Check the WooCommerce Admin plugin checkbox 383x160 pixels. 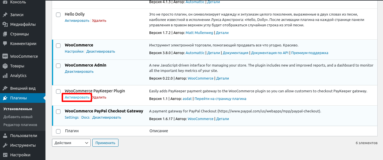click(58, 65)
